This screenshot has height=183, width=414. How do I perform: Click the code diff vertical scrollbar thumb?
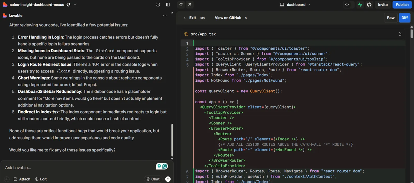412,34
